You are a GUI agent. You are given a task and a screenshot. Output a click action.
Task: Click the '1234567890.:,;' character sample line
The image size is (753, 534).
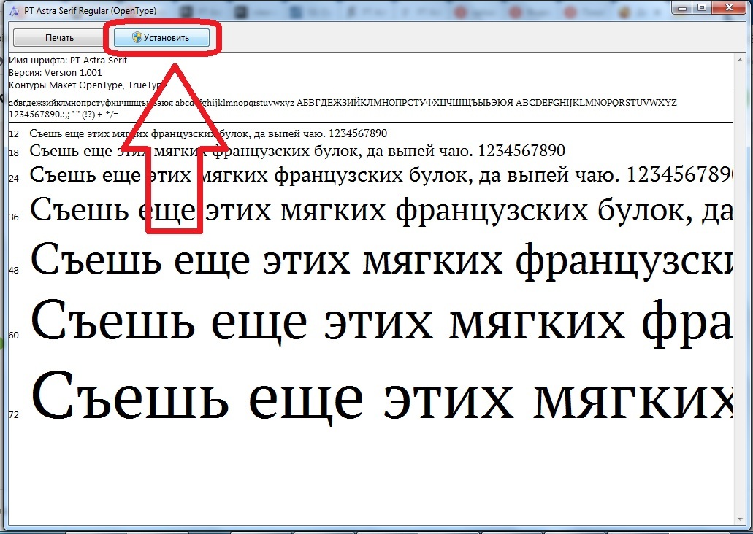pyautogui.click(x=64, y=115)
